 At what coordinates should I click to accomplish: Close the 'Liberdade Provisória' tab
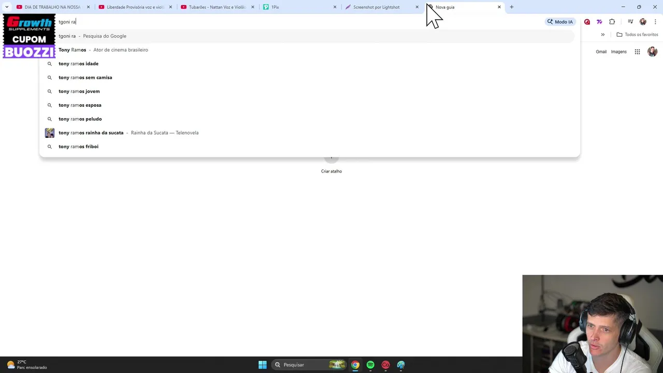click(170, 7)
